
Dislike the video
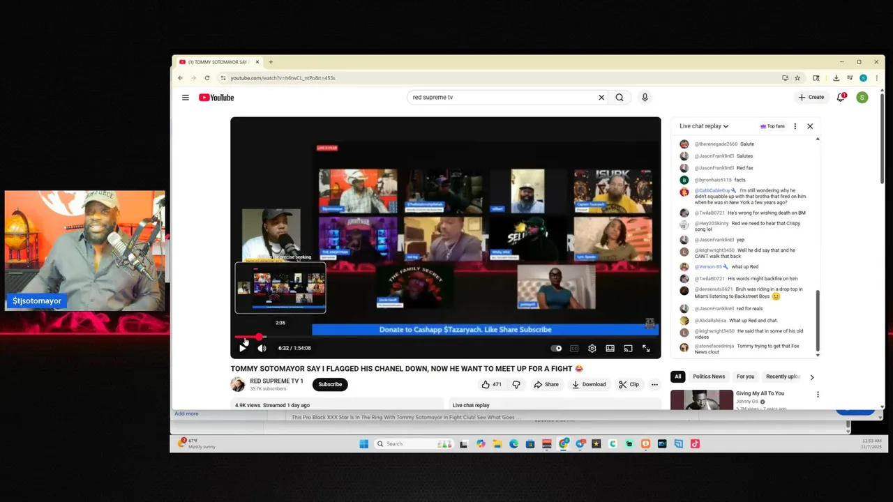516,384
